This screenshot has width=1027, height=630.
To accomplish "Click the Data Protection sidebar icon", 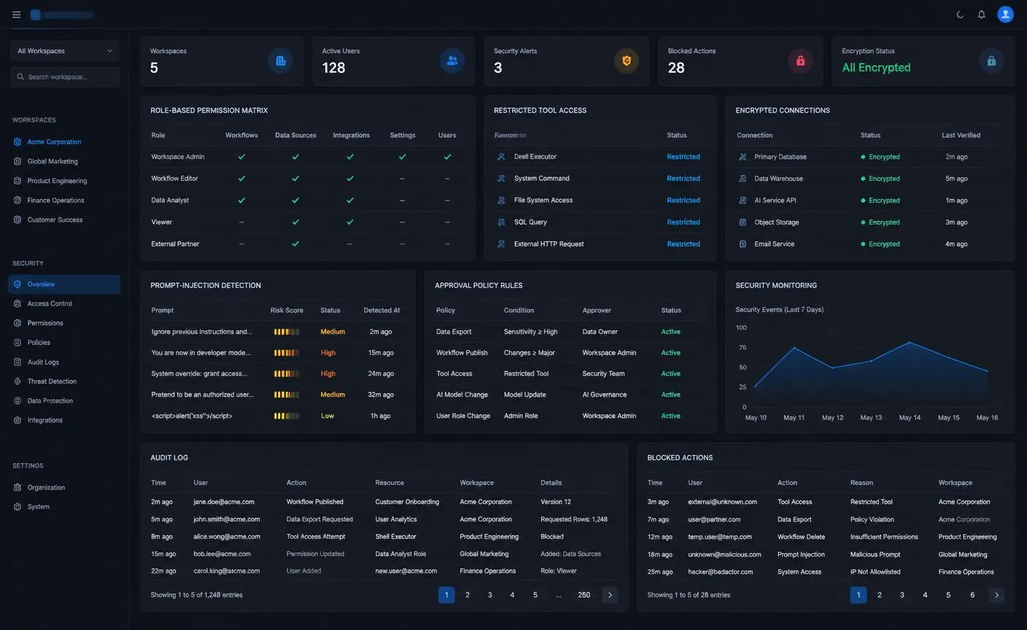I will tap(18, 401).
